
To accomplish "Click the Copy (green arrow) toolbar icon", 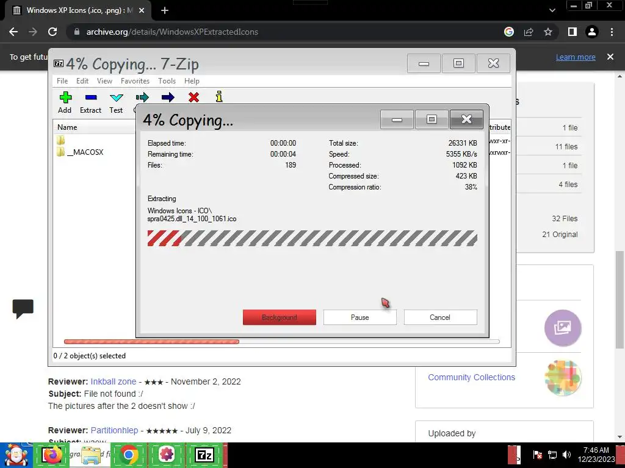I will tap(142, 97).
